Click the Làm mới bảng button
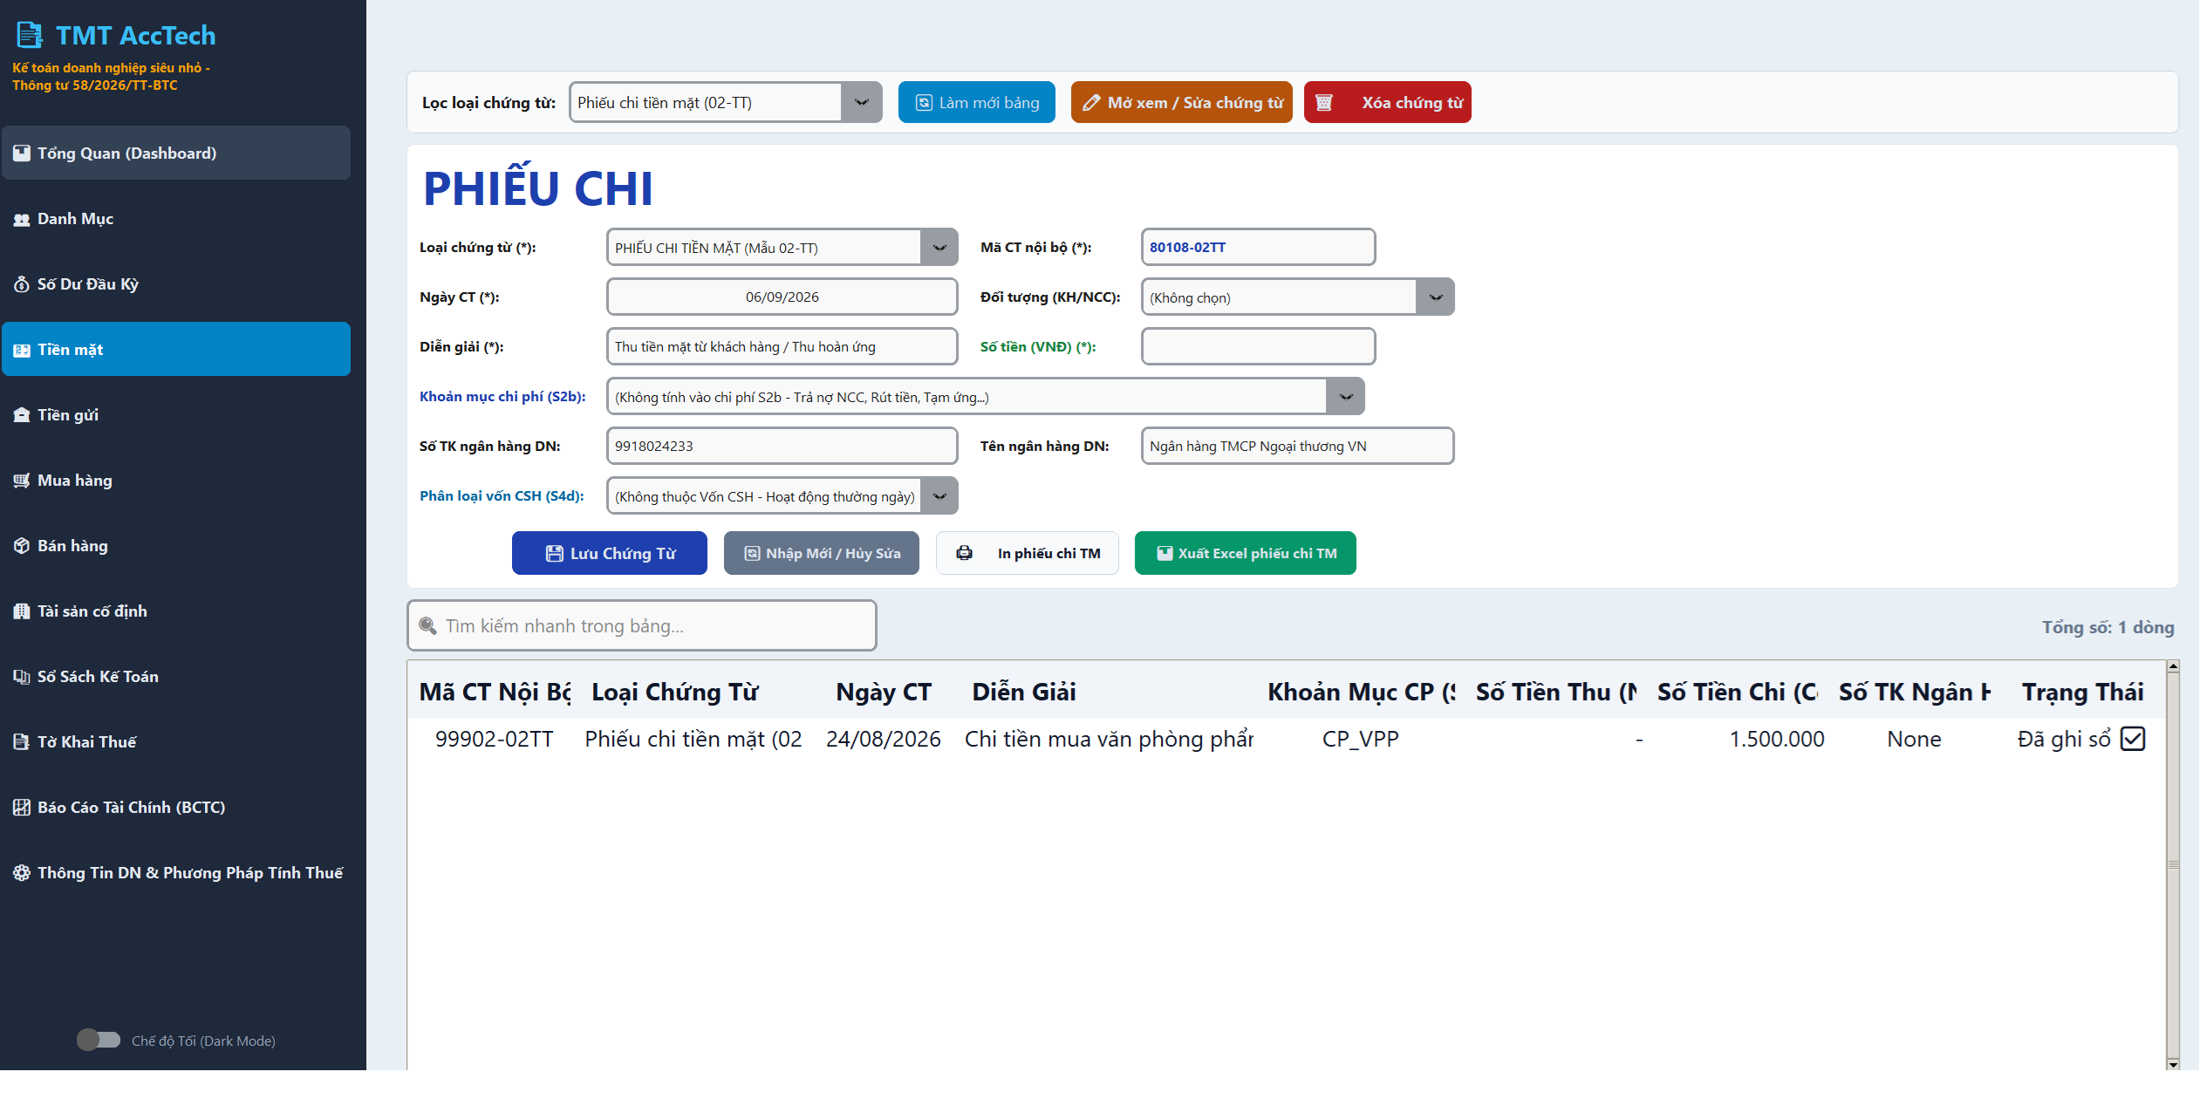 977,103
